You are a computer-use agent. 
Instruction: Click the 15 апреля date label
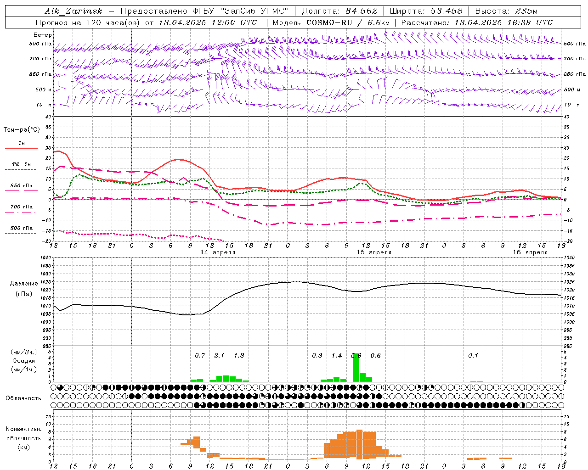coord(374,252)
